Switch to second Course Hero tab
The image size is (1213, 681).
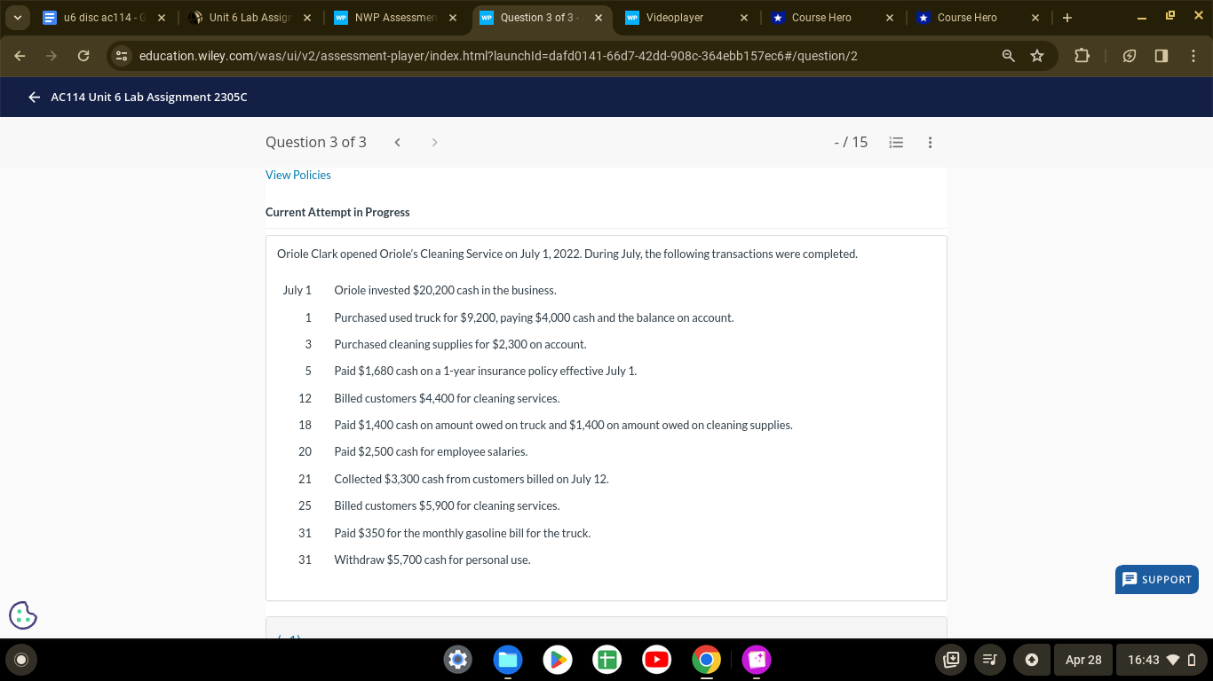point(976,17)
